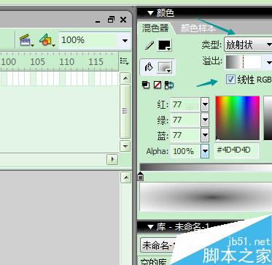272x265 pixels.
Task: Click the 绿 value field
Action: (185, 120)
